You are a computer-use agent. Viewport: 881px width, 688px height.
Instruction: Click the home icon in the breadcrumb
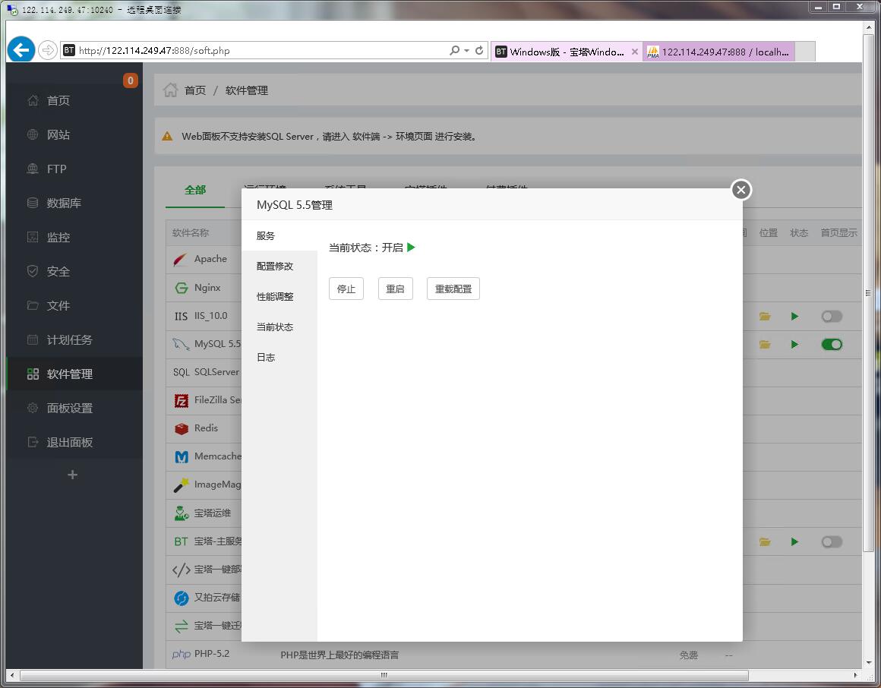point(170,90)
